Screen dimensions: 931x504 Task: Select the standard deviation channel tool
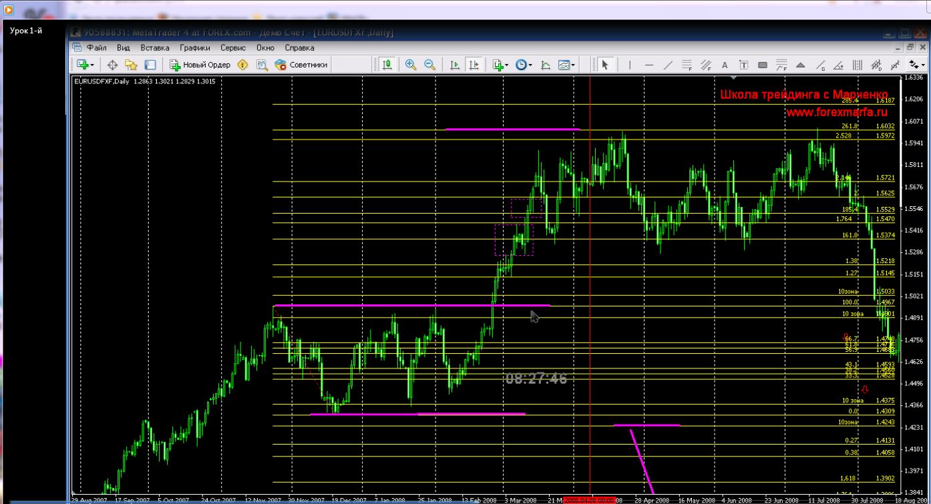tap(876, 65)
